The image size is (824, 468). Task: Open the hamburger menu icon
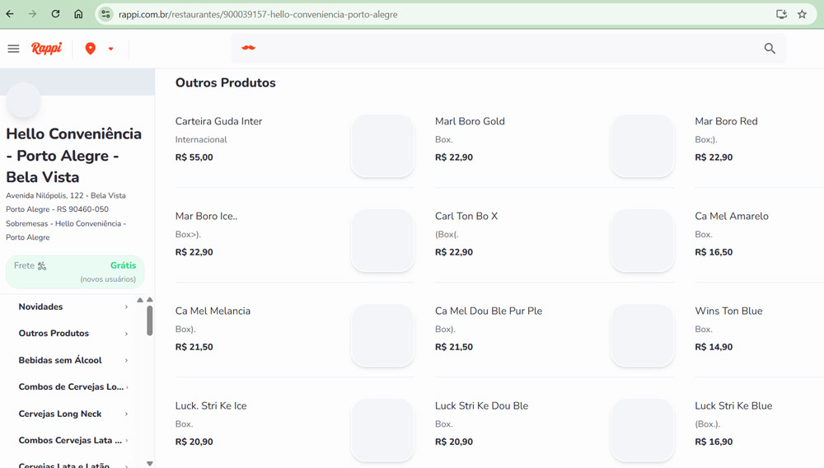13,49
